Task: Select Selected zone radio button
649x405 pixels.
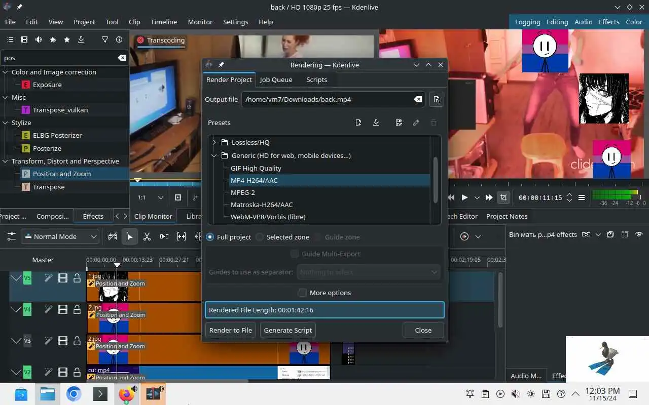Action: pos(260,237)
